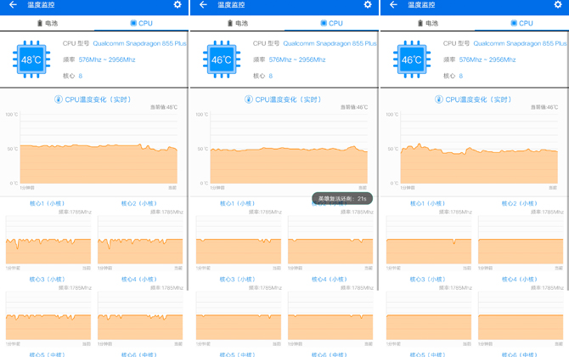Click 核心3 (小核) label in middle screenshot
The height and width of the screenshot is (357, 569).
pyautogui.click(x=237, y=280)
